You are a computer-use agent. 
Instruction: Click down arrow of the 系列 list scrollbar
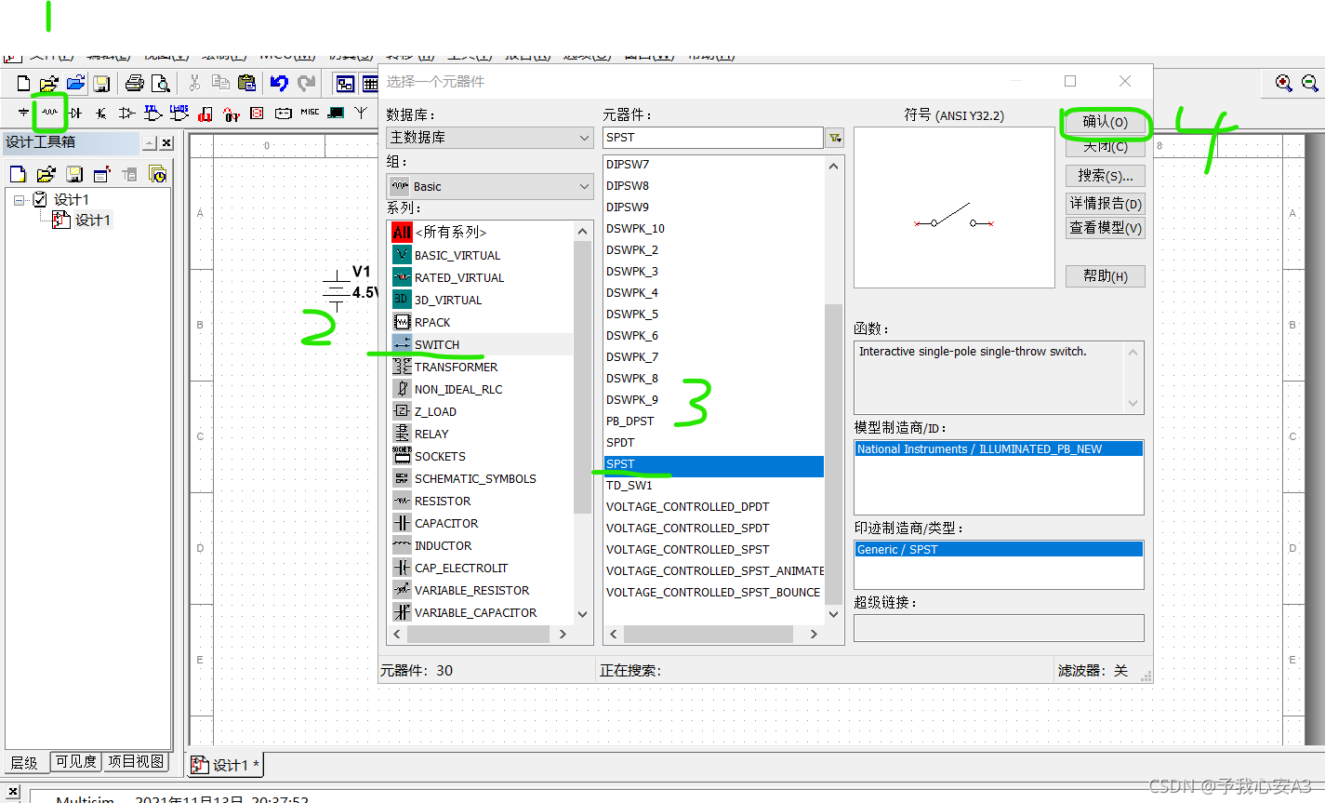click(x=583, y=613)
